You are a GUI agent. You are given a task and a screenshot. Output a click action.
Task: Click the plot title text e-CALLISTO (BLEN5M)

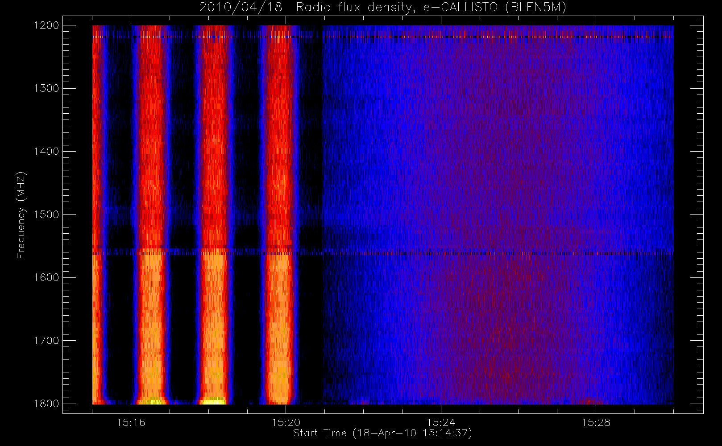click(494, 7)
